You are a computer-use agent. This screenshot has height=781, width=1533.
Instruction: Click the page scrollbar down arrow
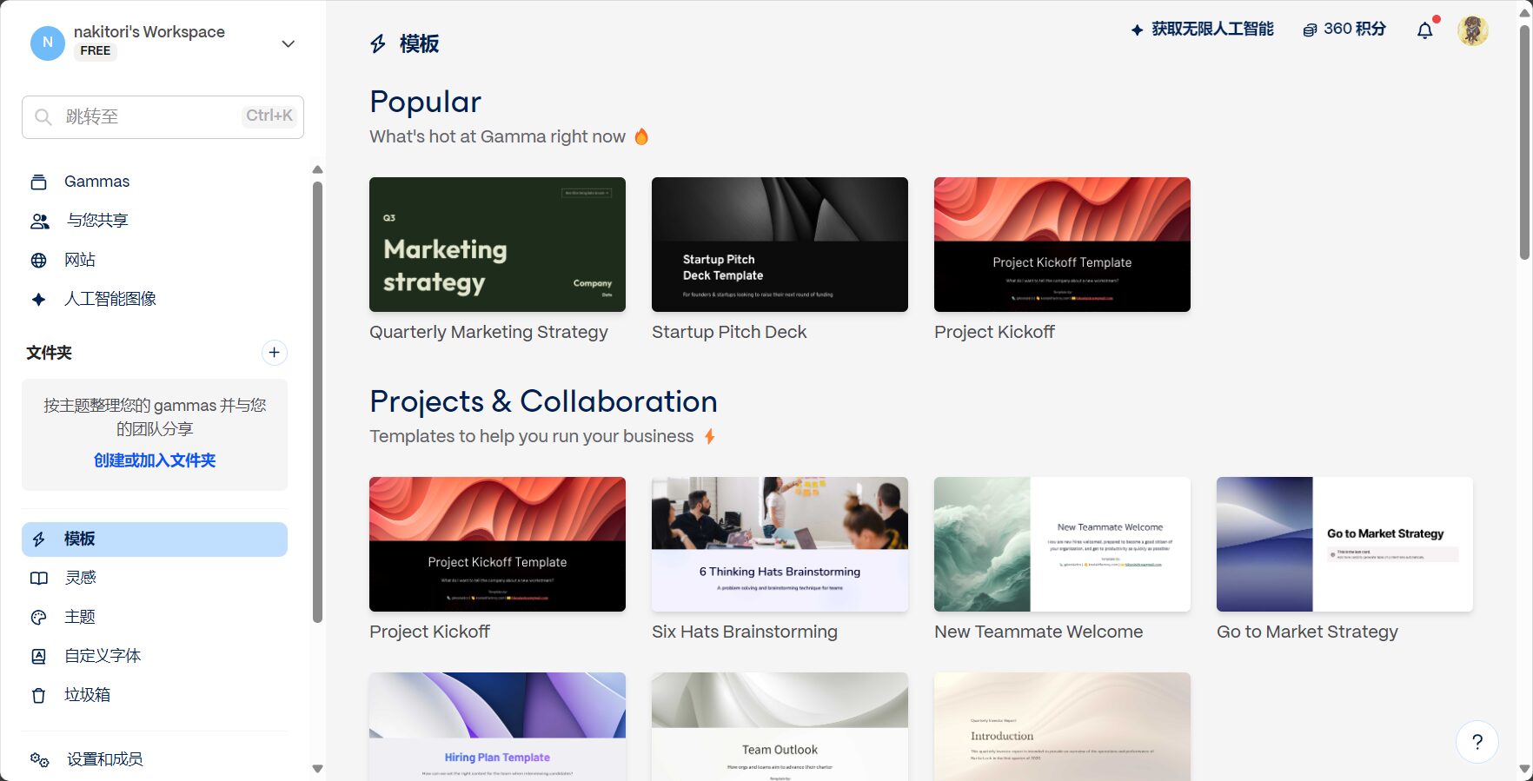click(x=1524, y=770)
